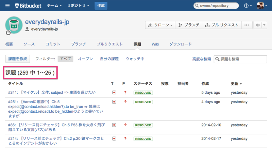
Task: Toggle sort on the 更新 column header
Action: [236, 84]
